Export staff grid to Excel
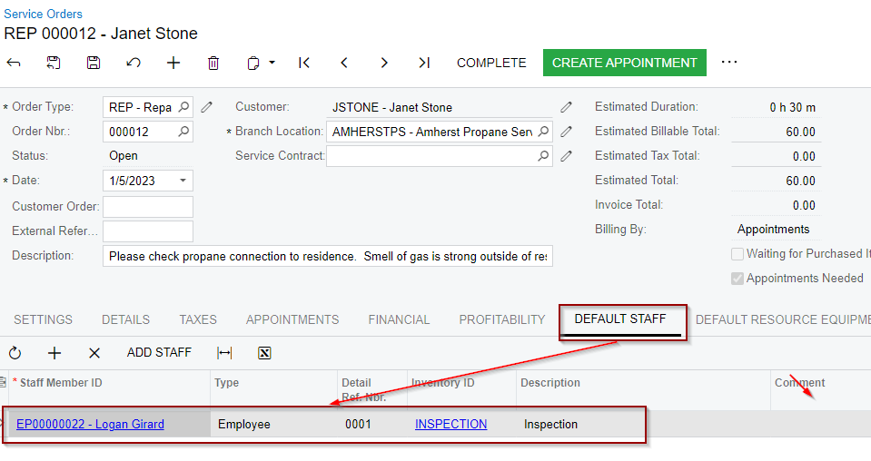 [x=264, y=353]
